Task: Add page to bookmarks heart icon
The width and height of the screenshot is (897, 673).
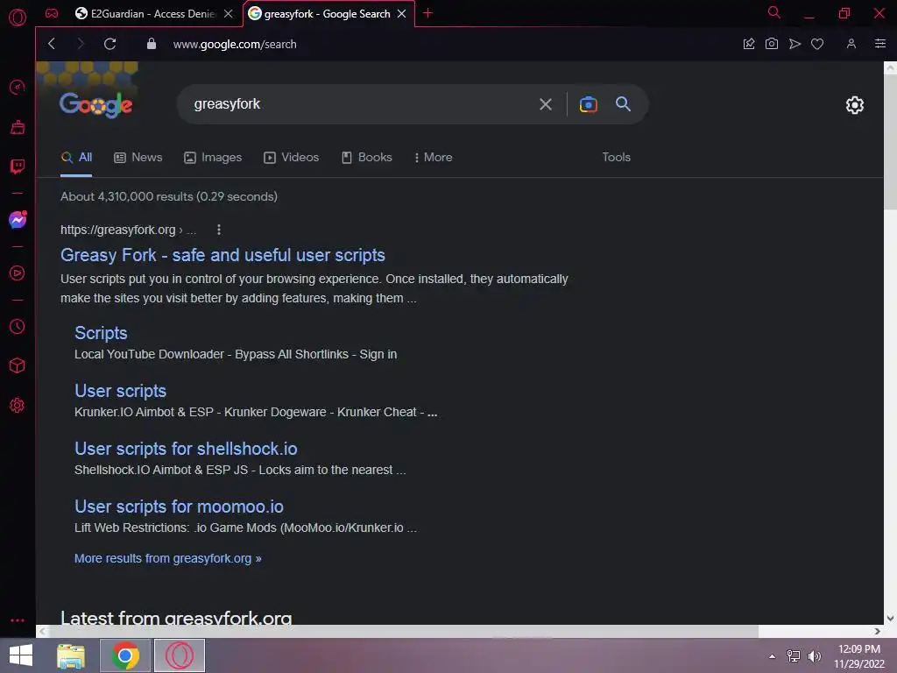Action: (x=817, y=44)
